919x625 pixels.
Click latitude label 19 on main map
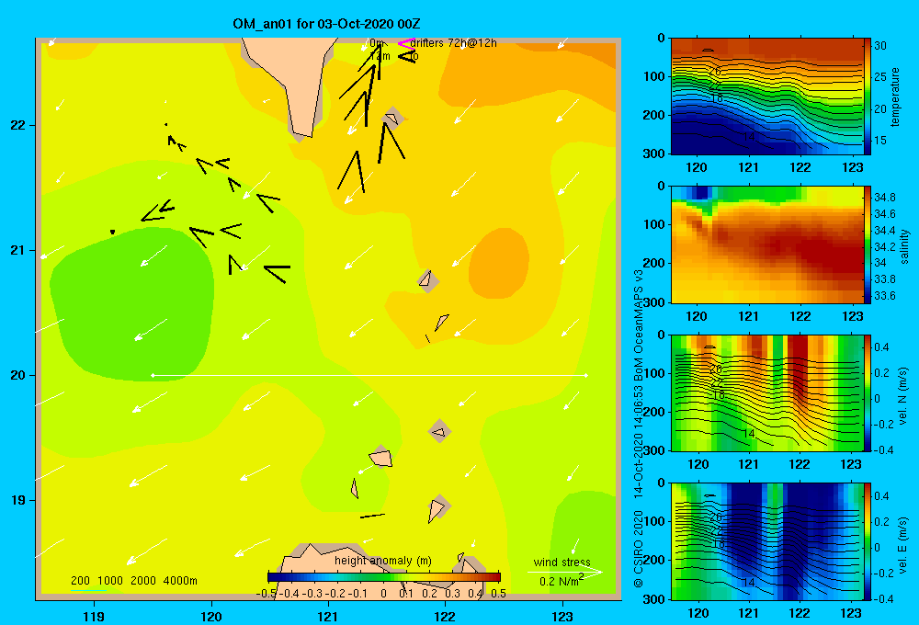click(17, 500)
